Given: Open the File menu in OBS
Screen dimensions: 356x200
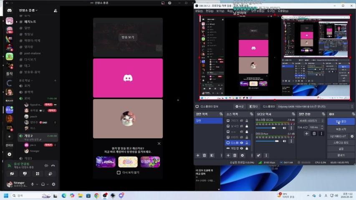Looking at the screenshot, I should pos(199,11).
